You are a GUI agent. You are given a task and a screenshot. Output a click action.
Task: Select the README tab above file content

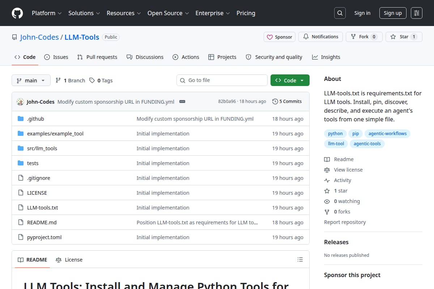pos(33,259)
